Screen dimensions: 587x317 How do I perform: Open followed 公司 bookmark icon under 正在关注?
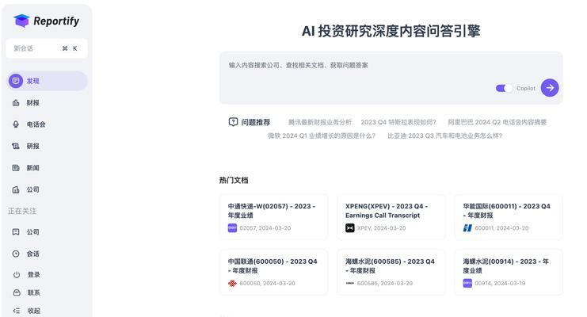pos(16,232)
